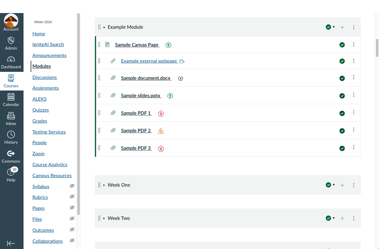The width and height of the screenshot is (379, 249).
Task: Click the Account profile avatar
Action: coord(11,21)
